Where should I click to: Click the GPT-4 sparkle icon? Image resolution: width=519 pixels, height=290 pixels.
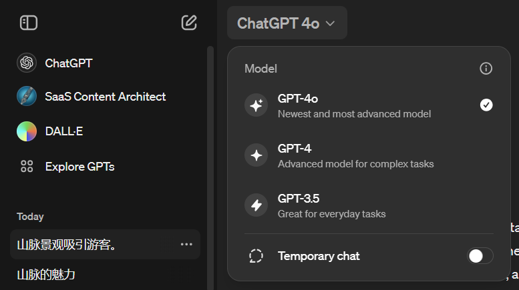coord(256,155)
